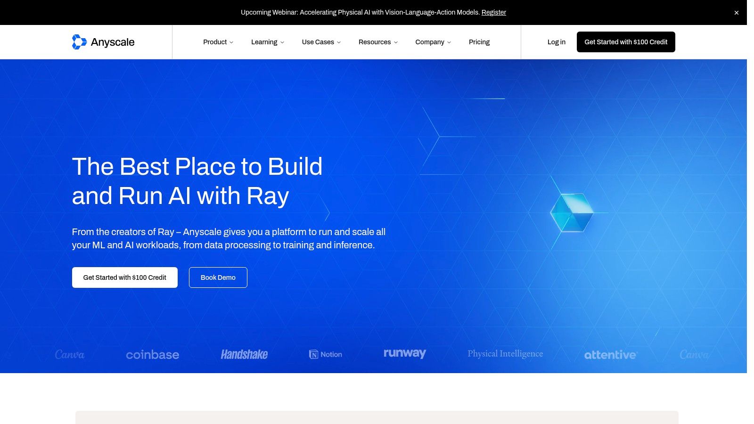Dismiss the webinar announcement banner
The image size is (754, 424).
[736, 12]
